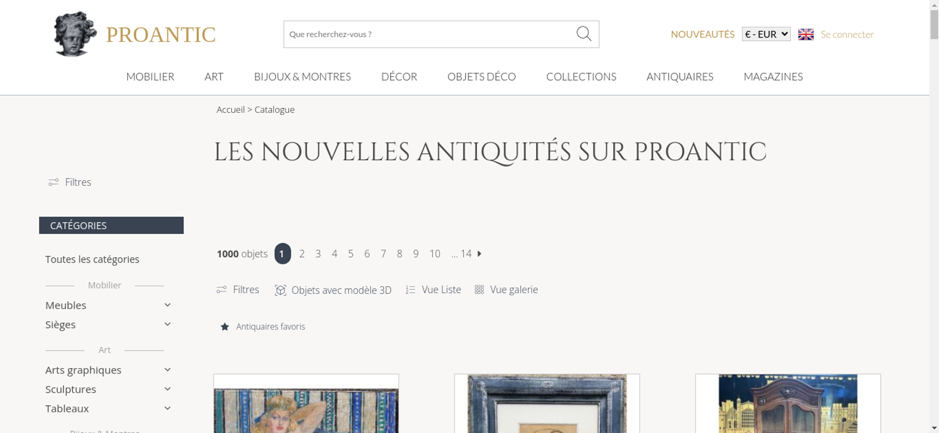Select Toutes les catégories
Screen dimensions: 939x433
click(92, 259)
